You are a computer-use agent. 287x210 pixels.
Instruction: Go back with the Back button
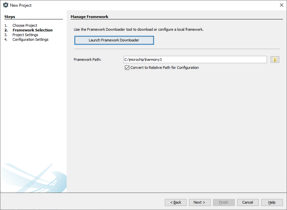pyautogui.click(x=175, y=202)
